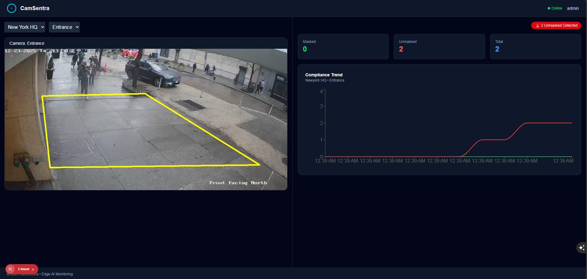Open the New York HQ site dropdown
Viewport: 587px width, 279px height.
click(25, 27)
